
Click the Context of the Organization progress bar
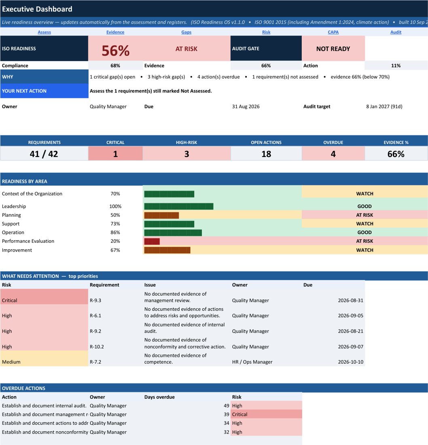[169, 194]
